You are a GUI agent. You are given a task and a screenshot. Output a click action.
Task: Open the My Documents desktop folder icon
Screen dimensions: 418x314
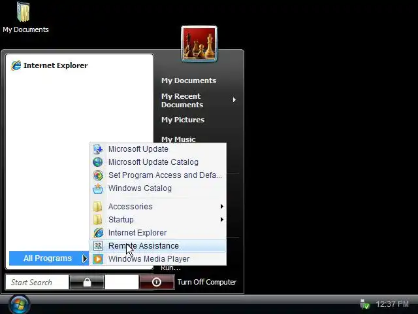click(x=24, y=12)
